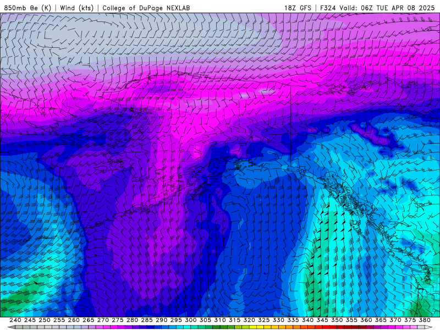This screenshot has height=330, width=440.
Task: Click the 'F324' forecast hour label
Action: point(328,8)
